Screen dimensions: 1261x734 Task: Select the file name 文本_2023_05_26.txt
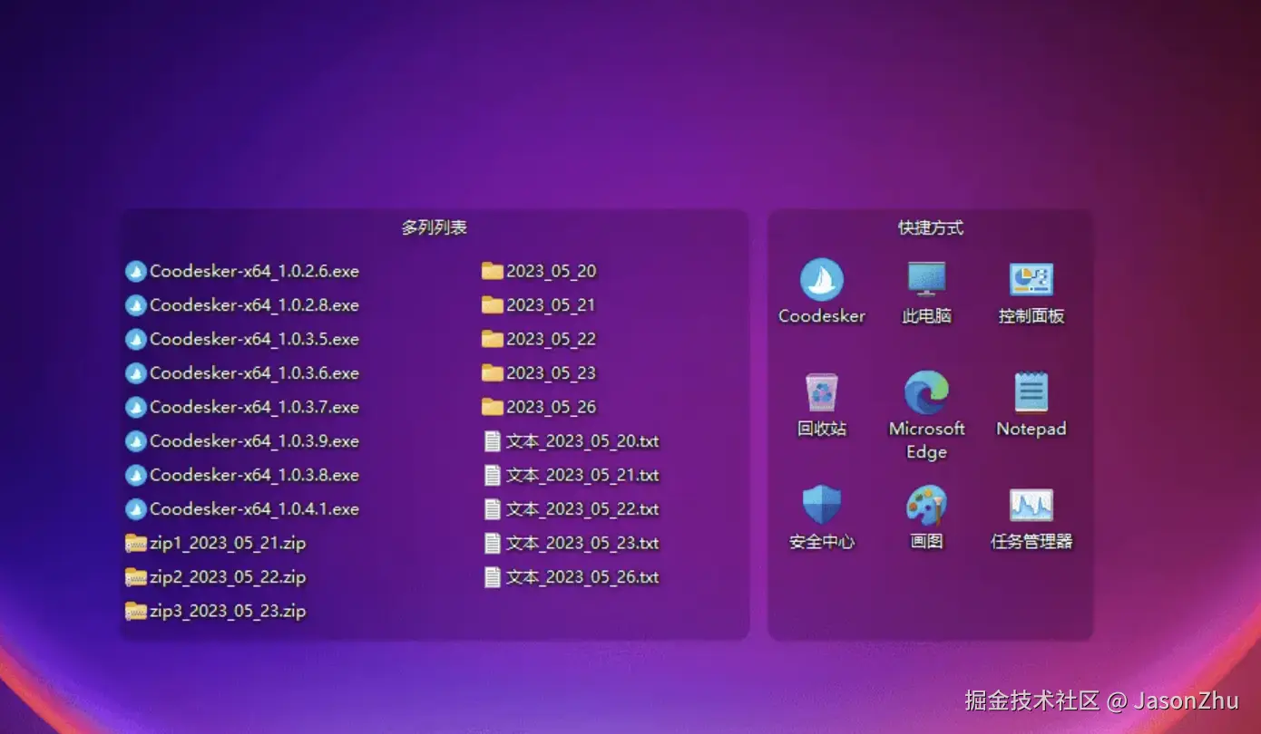click(583, 577)
